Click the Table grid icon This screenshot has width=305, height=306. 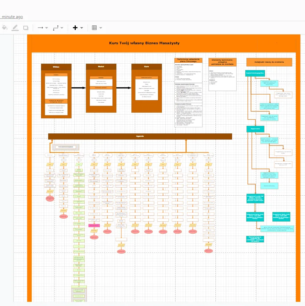94,28
